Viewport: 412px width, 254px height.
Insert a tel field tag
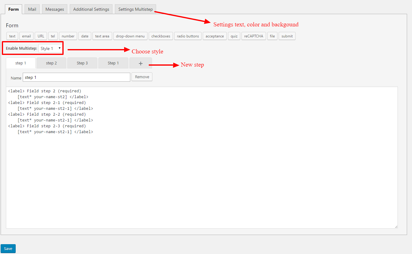pos(53,36)
